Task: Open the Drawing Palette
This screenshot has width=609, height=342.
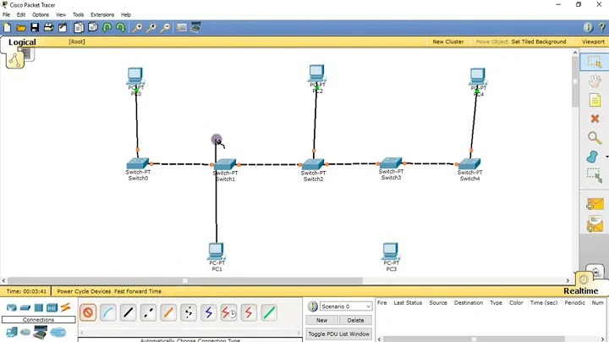Action: coord(181,28)
